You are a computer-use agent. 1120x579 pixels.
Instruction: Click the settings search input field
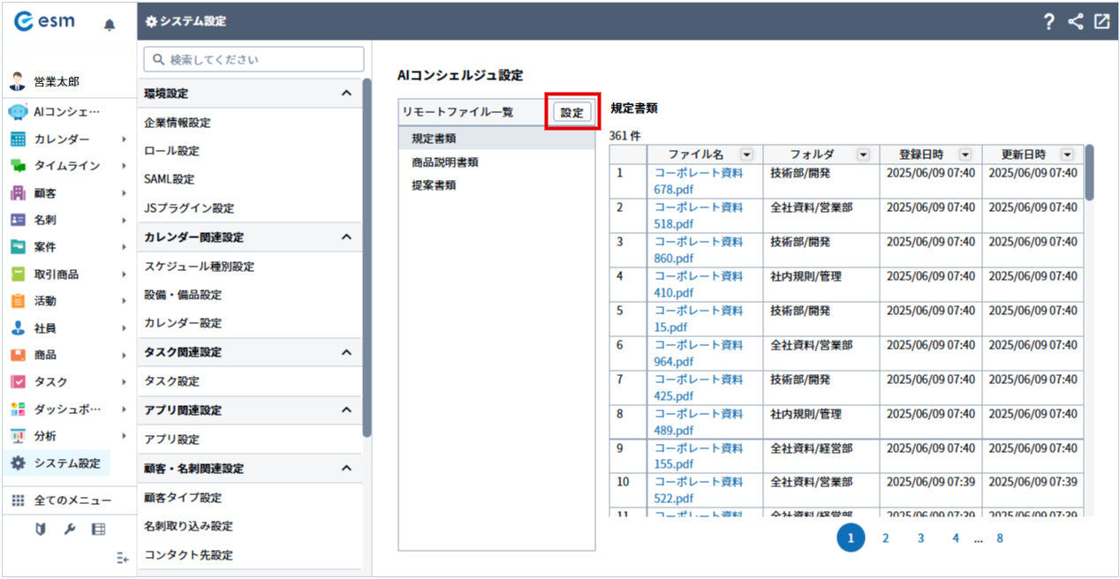254,60
